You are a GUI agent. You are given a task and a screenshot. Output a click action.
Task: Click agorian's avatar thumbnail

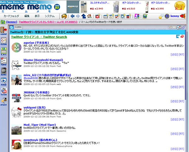pos(16,47)
